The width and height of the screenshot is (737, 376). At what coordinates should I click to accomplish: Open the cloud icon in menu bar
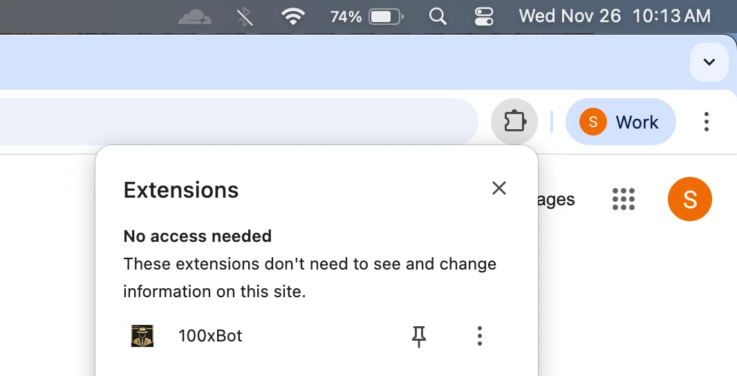pyautogui.click(x=195, y=17)
